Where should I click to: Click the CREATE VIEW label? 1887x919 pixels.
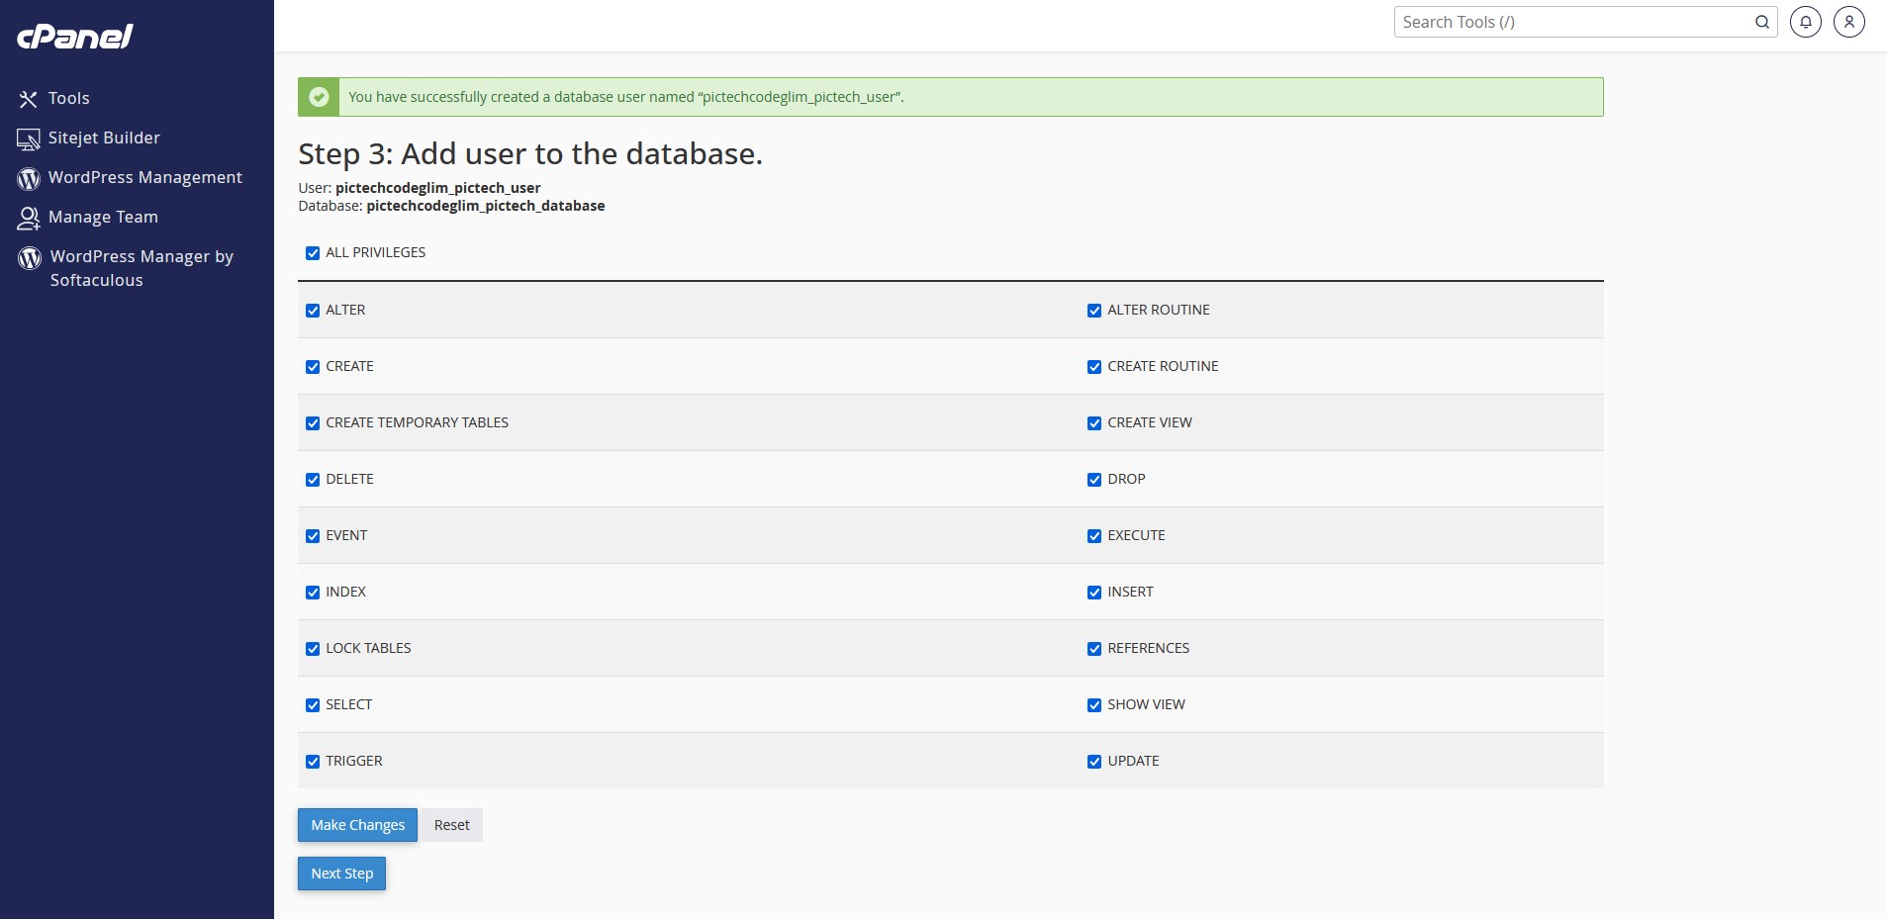(1150, 422)
